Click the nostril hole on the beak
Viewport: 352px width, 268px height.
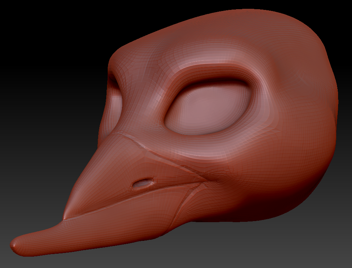click(143, 183)
